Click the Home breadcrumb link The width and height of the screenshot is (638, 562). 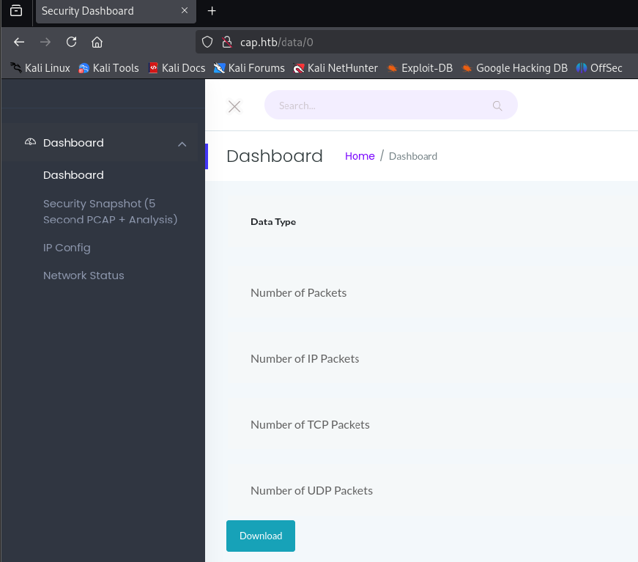[360, 156]
